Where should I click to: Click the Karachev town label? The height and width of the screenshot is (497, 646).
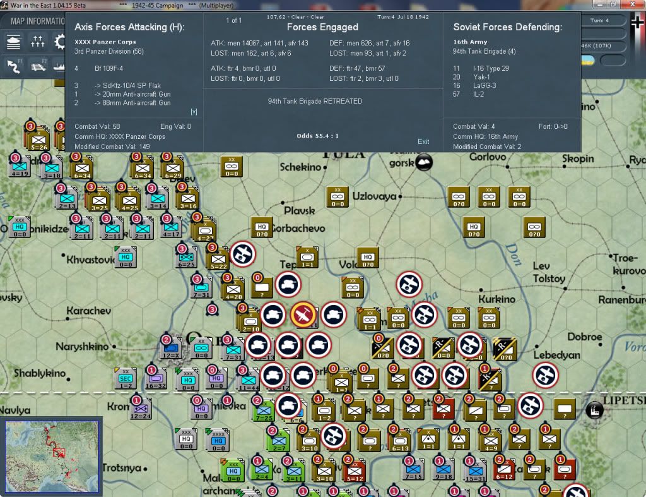88,311
